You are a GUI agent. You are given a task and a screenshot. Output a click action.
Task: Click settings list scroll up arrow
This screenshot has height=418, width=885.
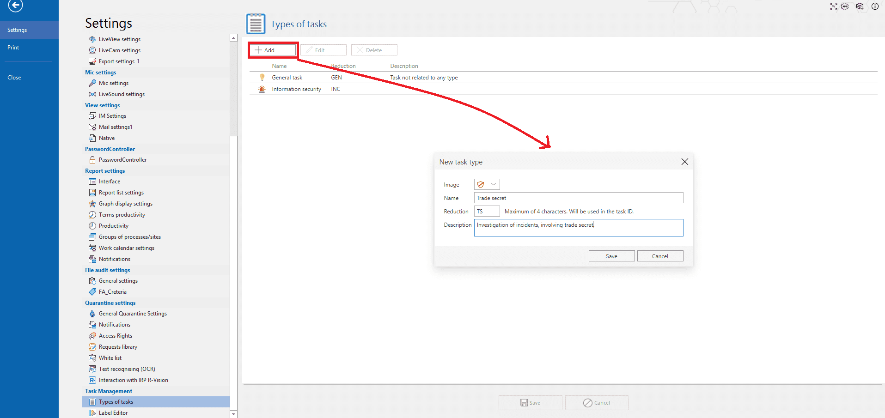point(233,38)
